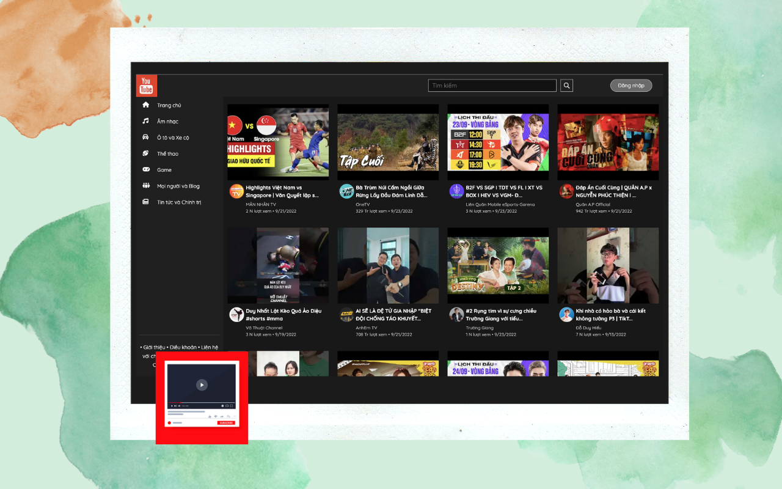The height and width of the screenshot is (489, 782).
Task: Click channel name 'OneTV'
Action: pos(363,205)
